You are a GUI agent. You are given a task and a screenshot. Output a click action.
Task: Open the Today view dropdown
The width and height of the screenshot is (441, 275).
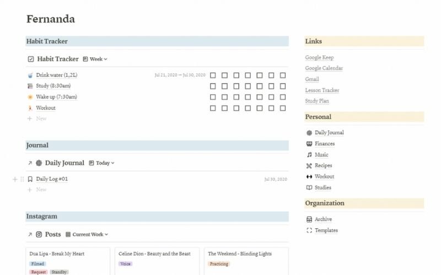tap(102, 163)
